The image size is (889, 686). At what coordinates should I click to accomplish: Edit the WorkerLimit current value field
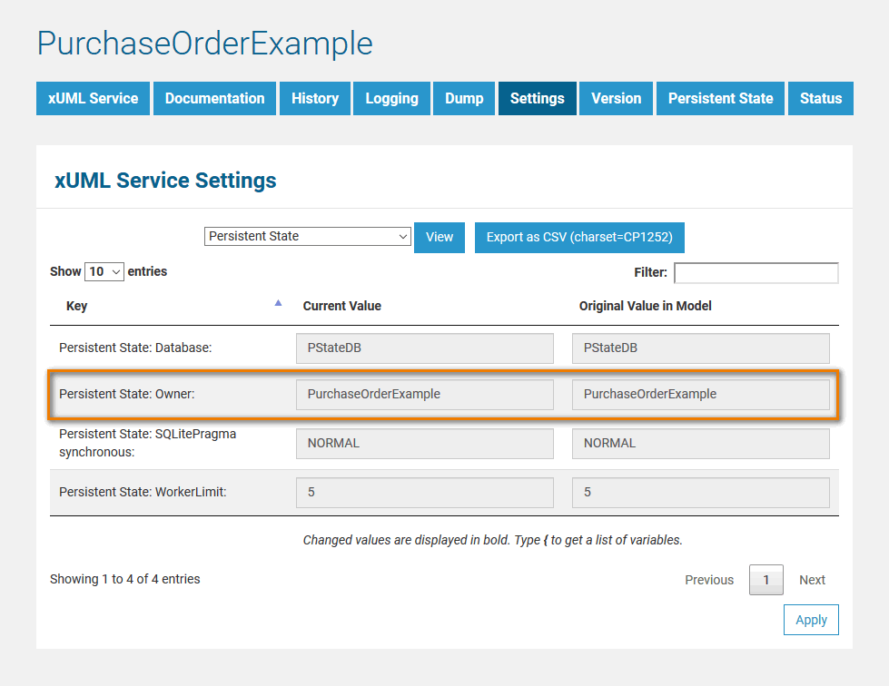pyautogui.click(x=424, y=492)
